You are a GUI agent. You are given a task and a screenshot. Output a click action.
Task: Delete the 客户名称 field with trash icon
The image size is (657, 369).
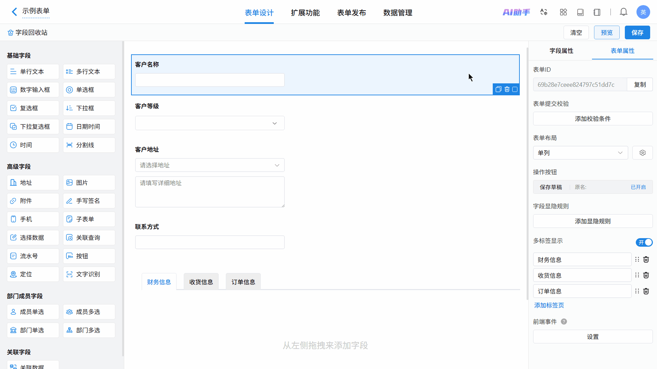[507, 89]
